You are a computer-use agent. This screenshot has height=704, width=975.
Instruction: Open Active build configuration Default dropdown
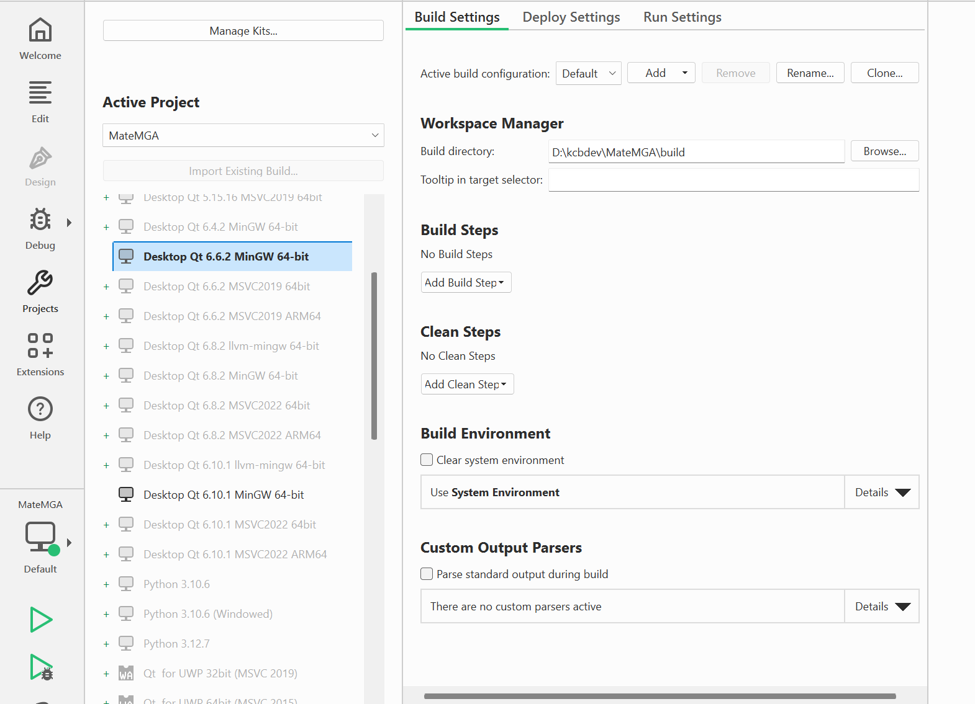[x=588, y=73]
